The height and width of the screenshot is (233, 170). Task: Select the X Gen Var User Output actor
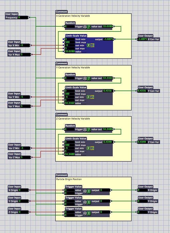[149, 39]
